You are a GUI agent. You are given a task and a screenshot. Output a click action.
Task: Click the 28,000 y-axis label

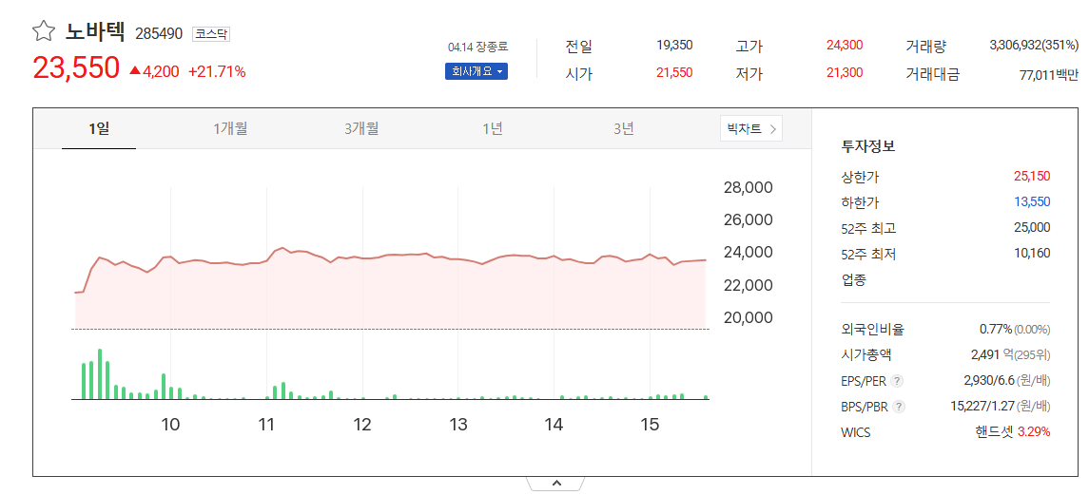(x=748, y=188)
